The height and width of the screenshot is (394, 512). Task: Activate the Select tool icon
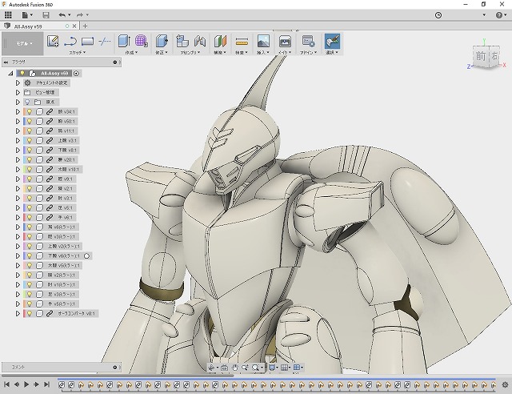click(332, 41)
